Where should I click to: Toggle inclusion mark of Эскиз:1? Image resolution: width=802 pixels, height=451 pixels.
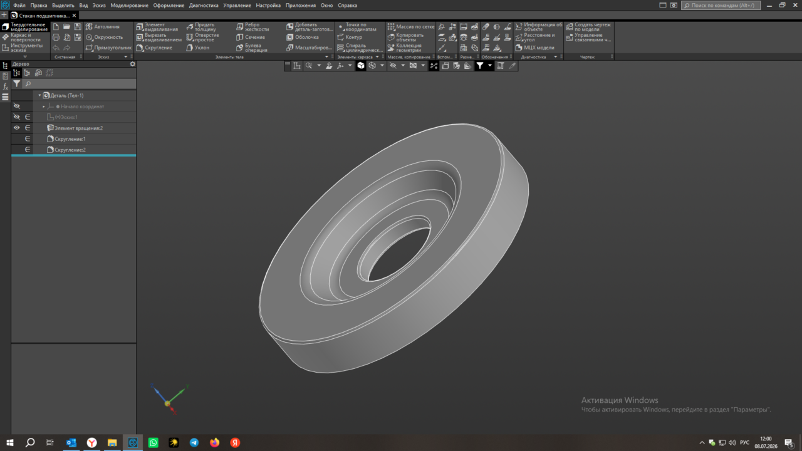pos(28,117)
